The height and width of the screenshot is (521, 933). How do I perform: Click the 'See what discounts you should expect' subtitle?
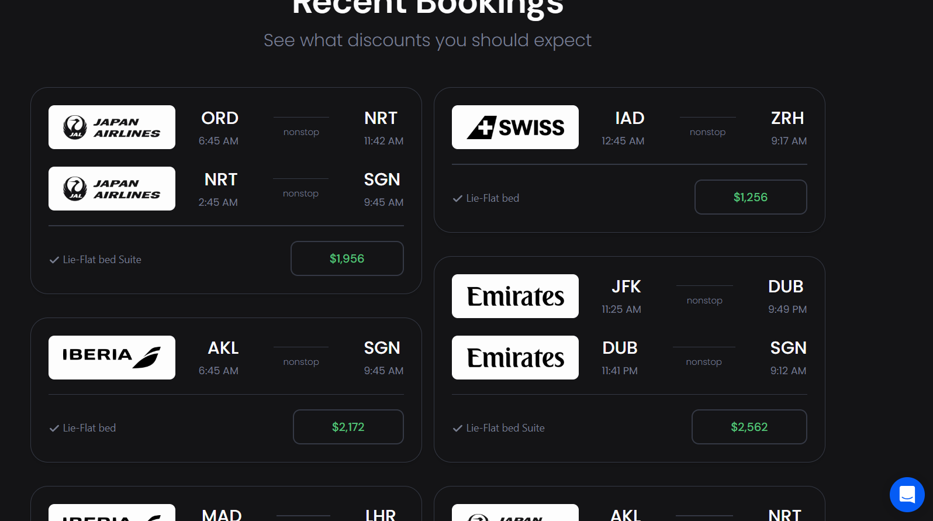click(x=427, y=40)
